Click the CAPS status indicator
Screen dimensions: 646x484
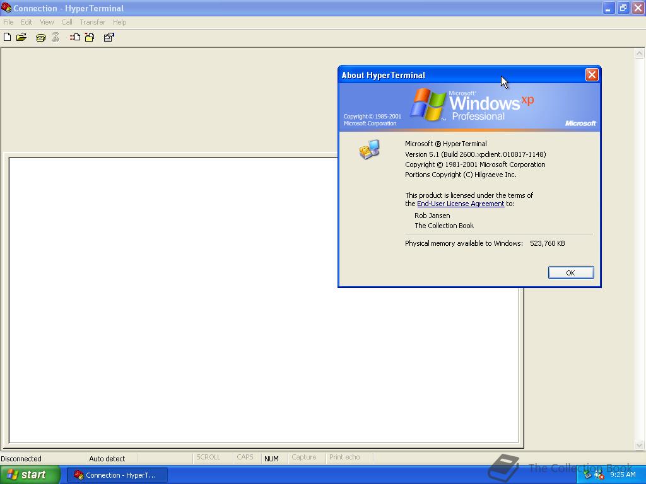245,458
